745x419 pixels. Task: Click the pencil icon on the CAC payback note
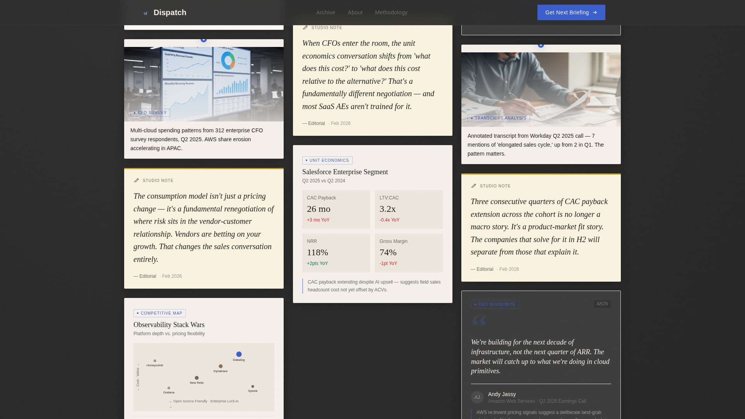473,186
